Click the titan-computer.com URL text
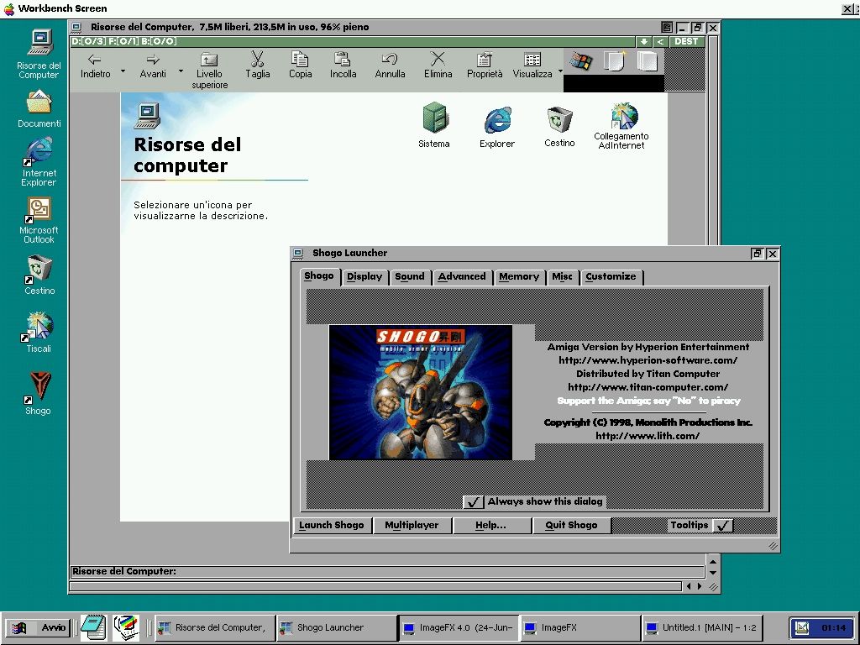 click(x=648, y=387)
